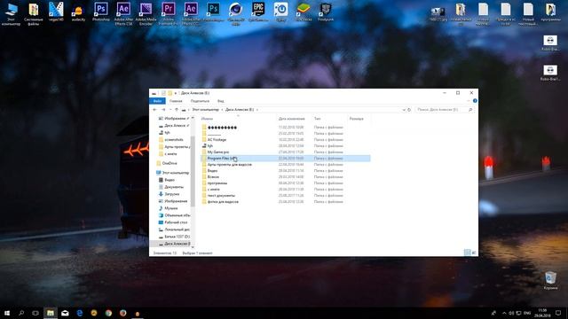
Task: Click the Windows Start button
Action: [7, 313]
